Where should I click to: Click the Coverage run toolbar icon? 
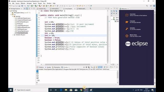click(x=36, y=6)
